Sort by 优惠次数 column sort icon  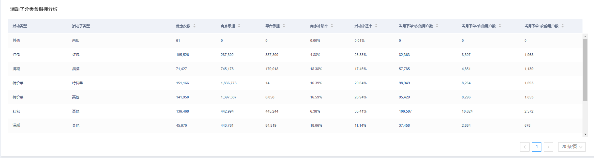pyautogui.click(x=194, y=26)
